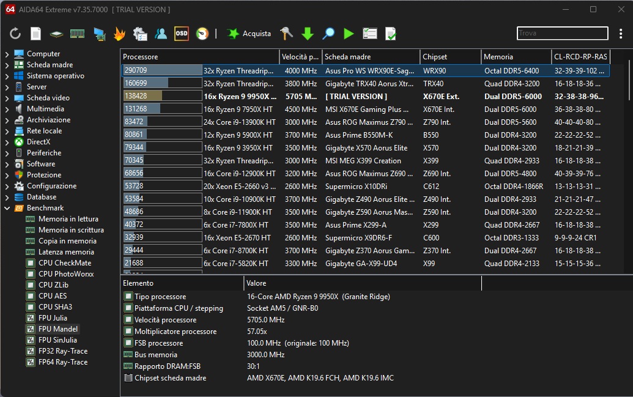Open the memory module benchmark icon
The height and width of the screenshot is (397, 633).
(77, 34)
